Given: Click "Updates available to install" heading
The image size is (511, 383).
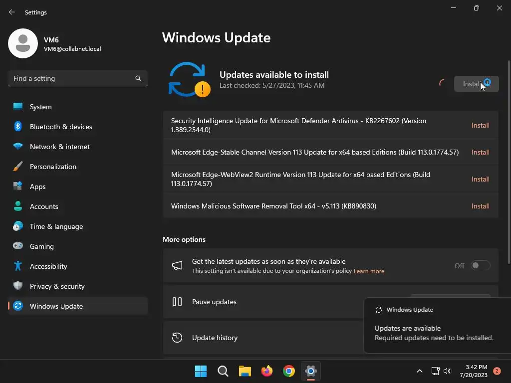Looking at the screenshot, I should [274, 75].
